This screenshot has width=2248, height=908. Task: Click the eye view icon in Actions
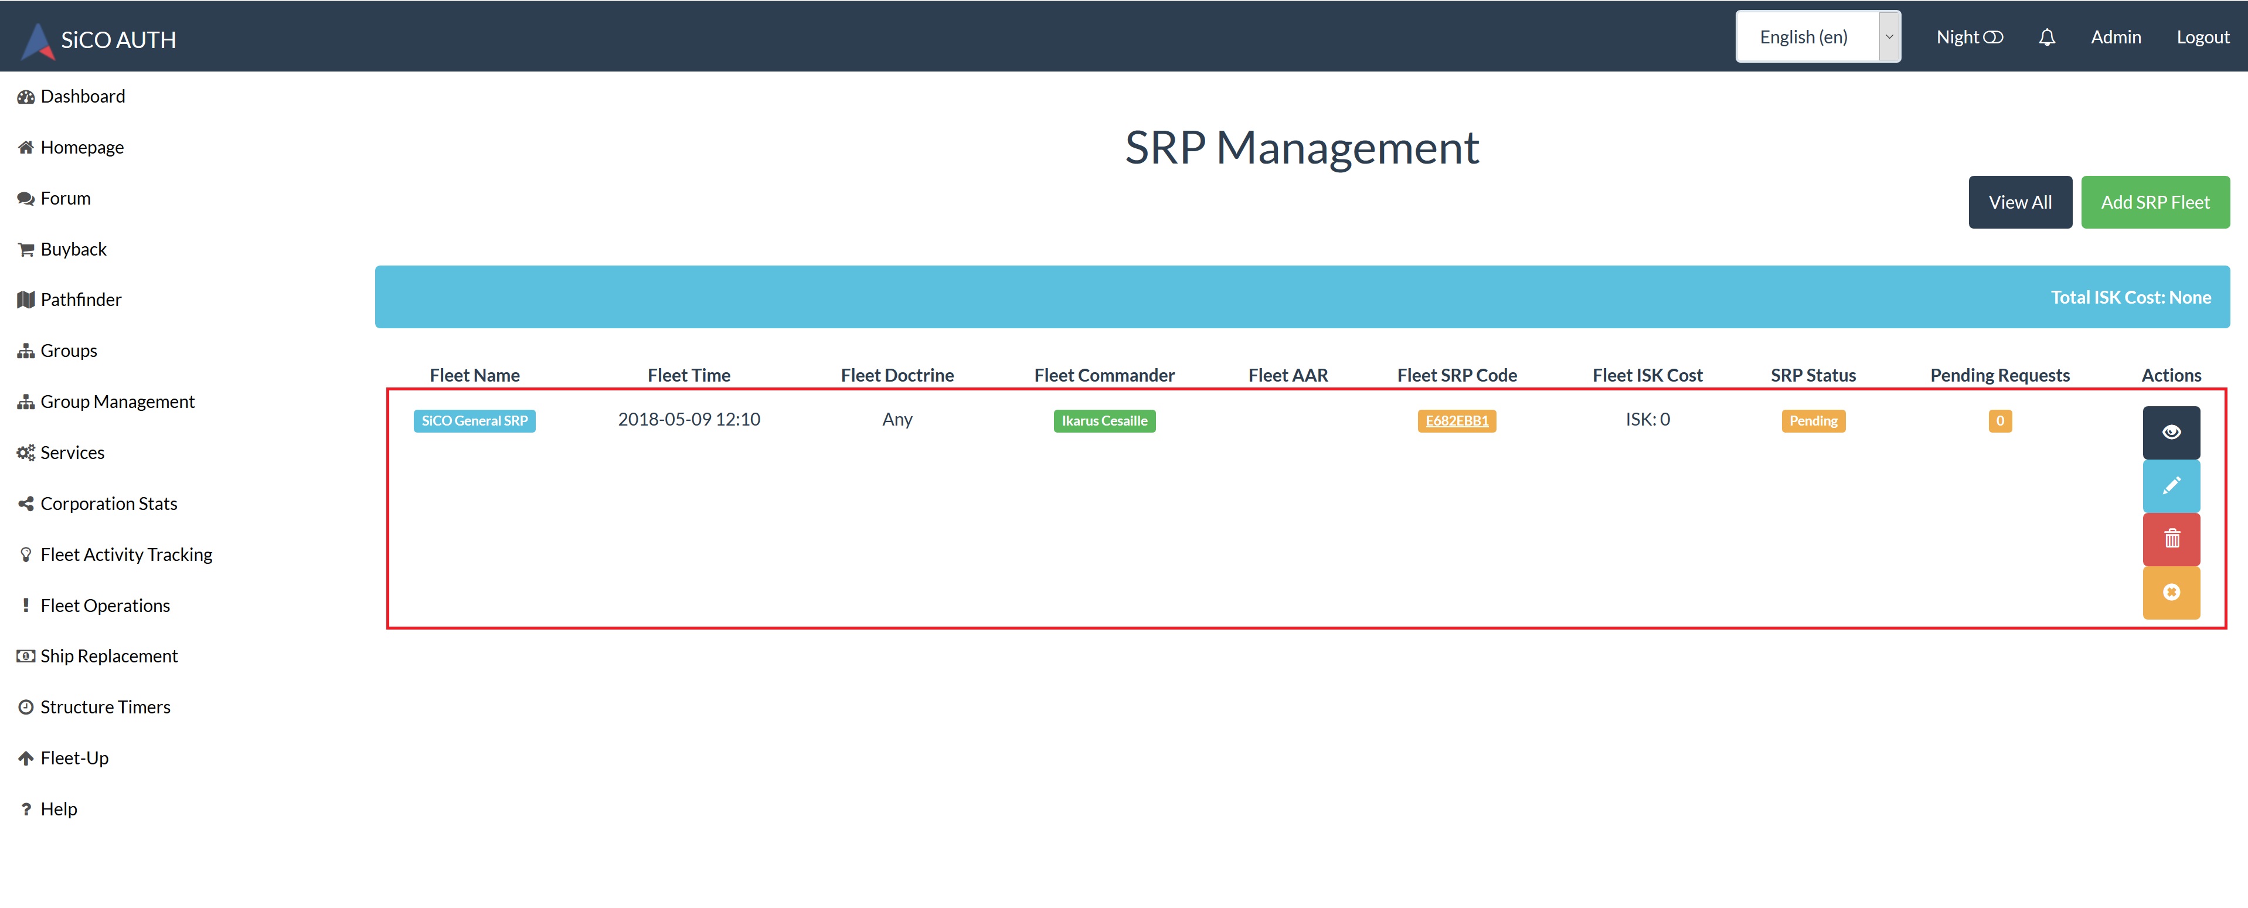[x=2171, y=432]
